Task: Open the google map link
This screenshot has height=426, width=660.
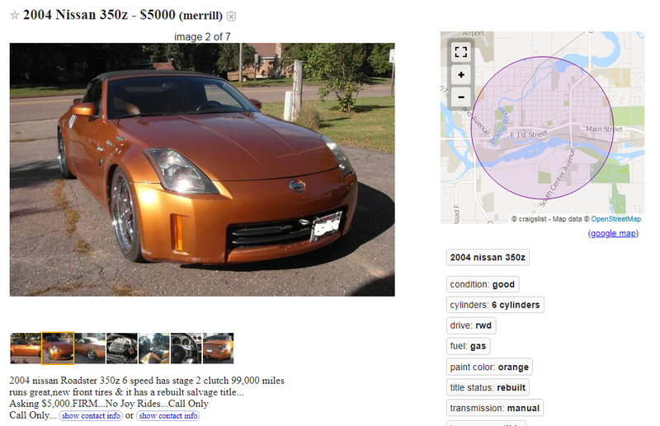Action: pyautogui.click(x=613, y=233)
